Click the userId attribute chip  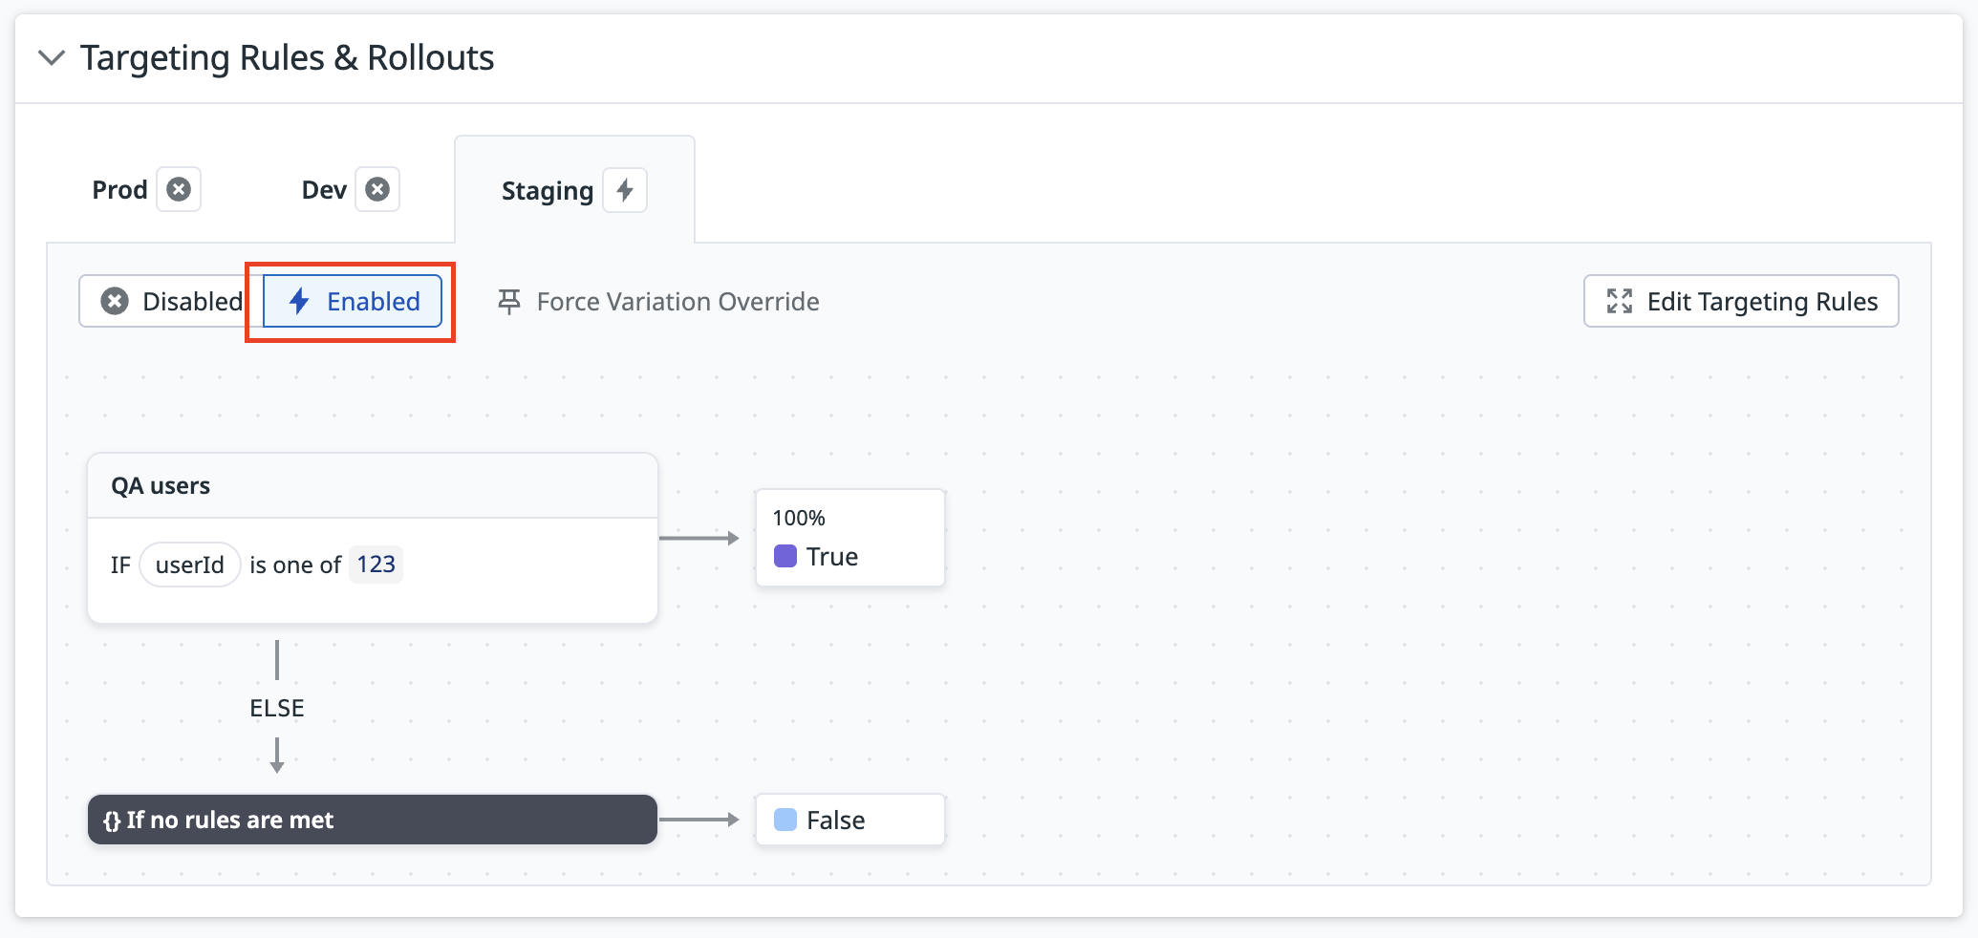click(x=190, y=565)
